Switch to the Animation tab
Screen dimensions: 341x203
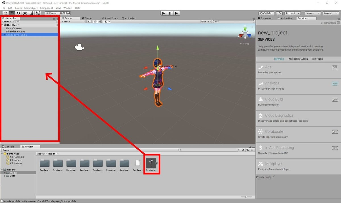click(285, 18)
